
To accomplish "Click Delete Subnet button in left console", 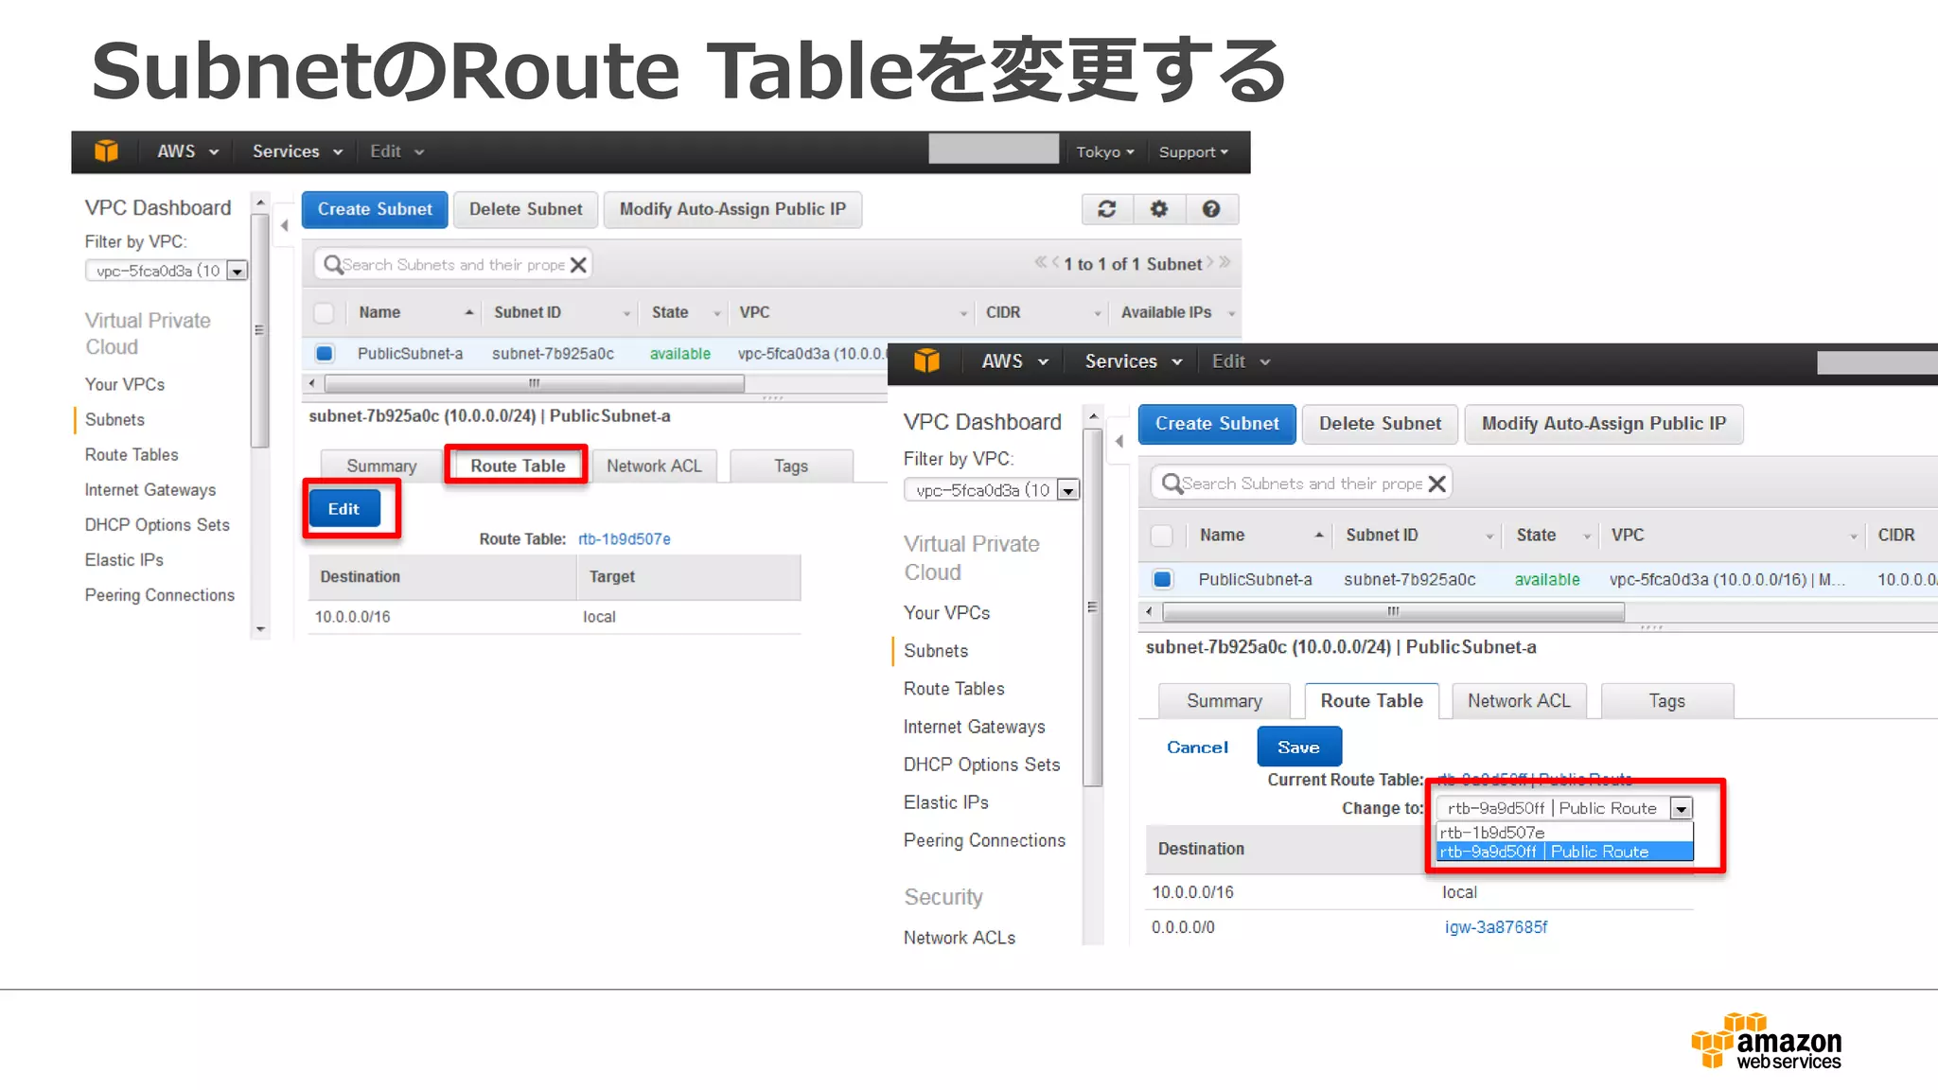I will (x=526, y=209).
